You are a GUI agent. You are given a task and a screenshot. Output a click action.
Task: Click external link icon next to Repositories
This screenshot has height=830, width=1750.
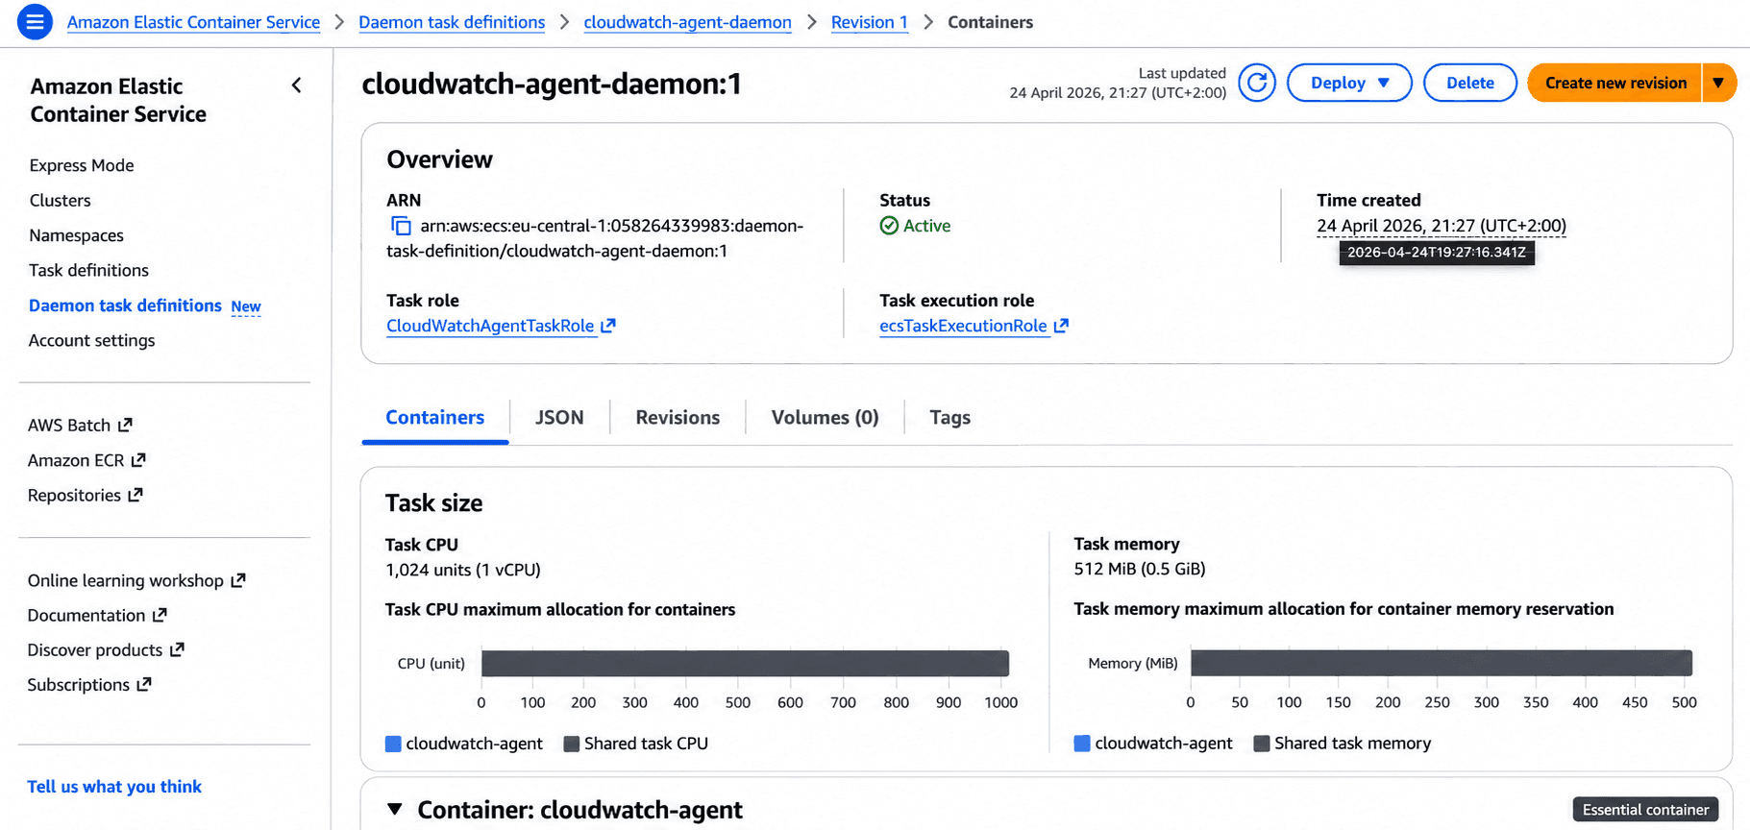[x=136, y=495]
